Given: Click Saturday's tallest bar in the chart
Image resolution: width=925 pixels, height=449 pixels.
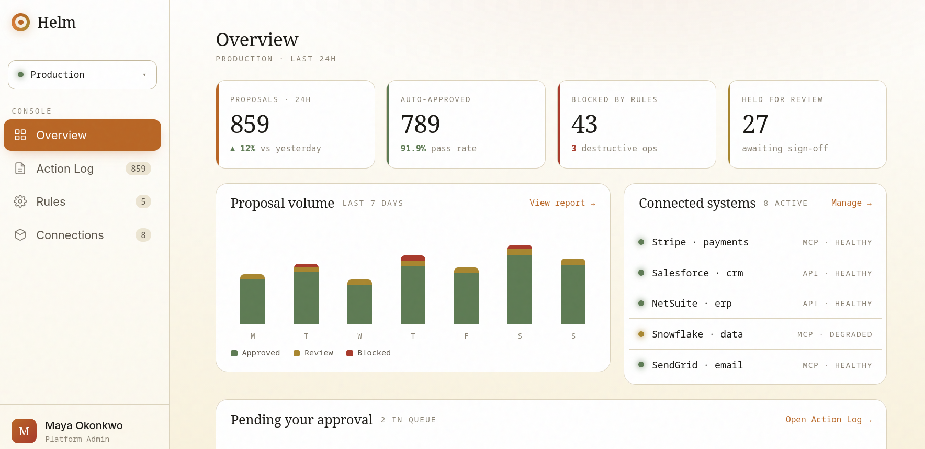Looking at the screenshot, I should pos(520,285).
